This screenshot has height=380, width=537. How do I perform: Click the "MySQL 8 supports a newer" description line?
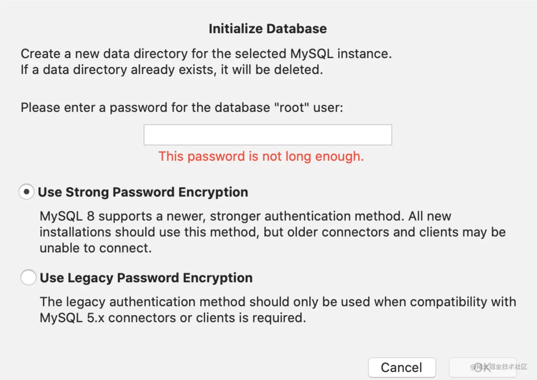245,216
